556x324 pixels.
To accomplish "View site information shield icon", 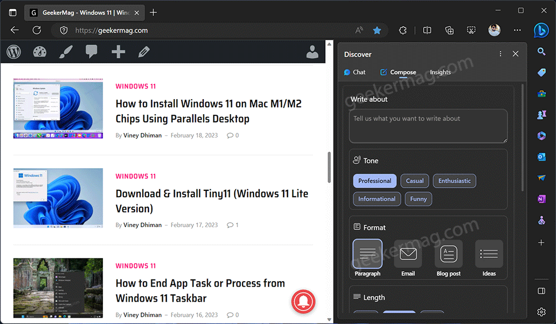I will pyautogui.click(x=64, y=31).
